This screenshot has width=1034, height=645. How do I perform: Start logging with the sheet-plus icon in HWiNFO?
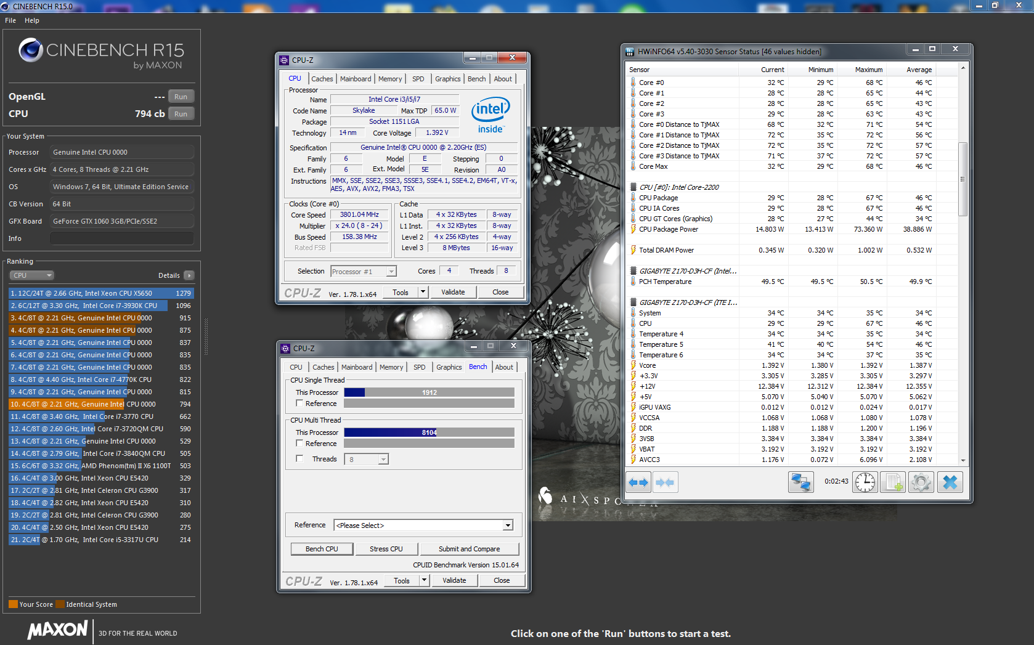(x=892, y=482)
